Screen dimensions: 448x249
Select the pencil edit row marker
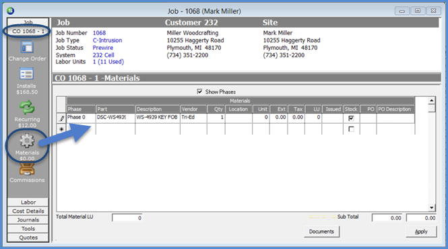point(61,118)
